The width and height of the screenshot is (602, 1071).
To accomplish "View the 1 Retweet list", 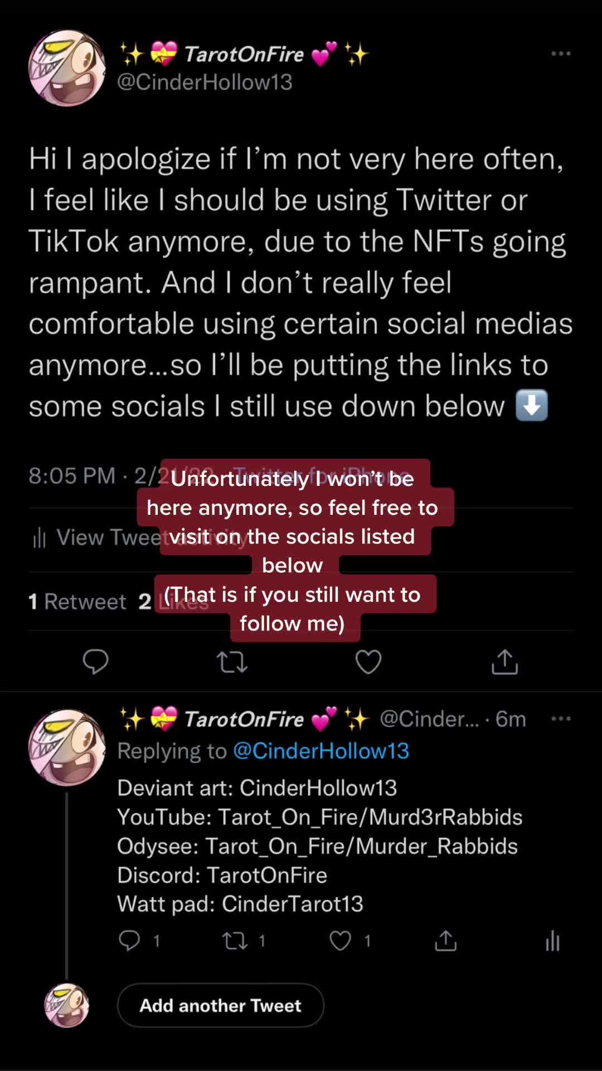I will coord(77,601).
